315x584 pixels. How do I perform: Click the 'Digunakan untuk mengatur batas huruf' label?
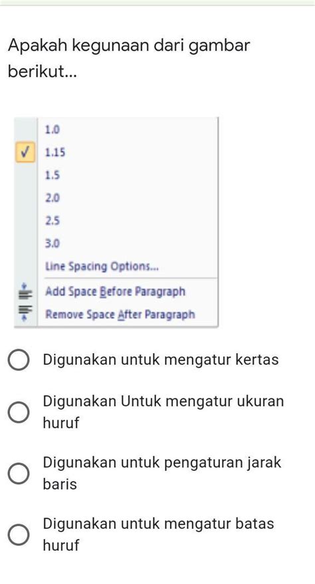158,535
